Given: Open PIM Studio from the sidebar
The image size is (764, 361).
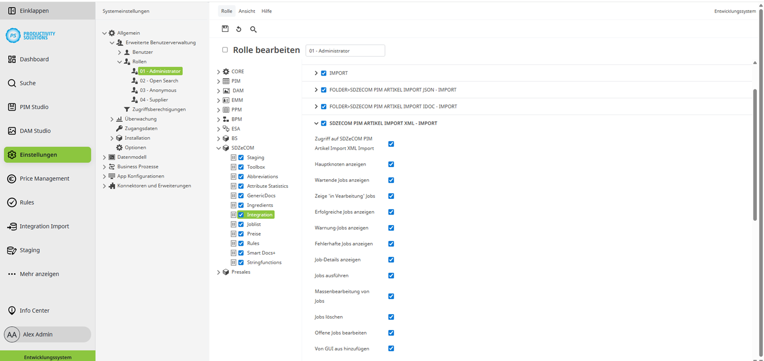Looking at the screenshot, I should coord(34,107).
